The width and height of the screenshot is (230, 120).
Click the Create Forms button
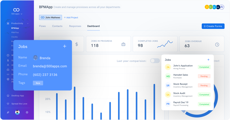click(x=213, y=26)
